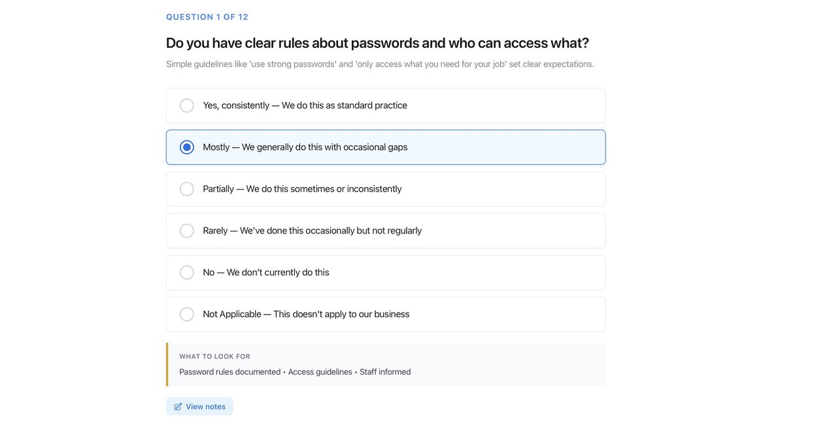Pick the 'No — We don't currently do this' answer

pyautogui.click(x=187, y=272)
